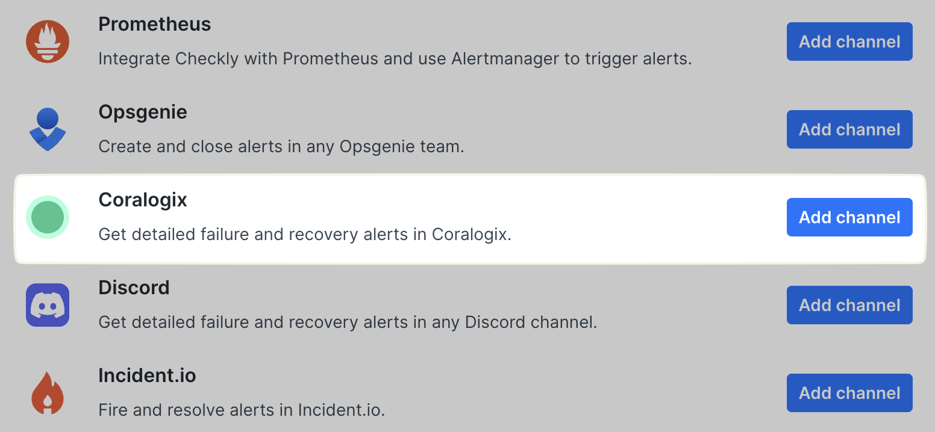935x432 pixels.
Task: Click the Incident.io flame icon
Action: coord(47,392)
